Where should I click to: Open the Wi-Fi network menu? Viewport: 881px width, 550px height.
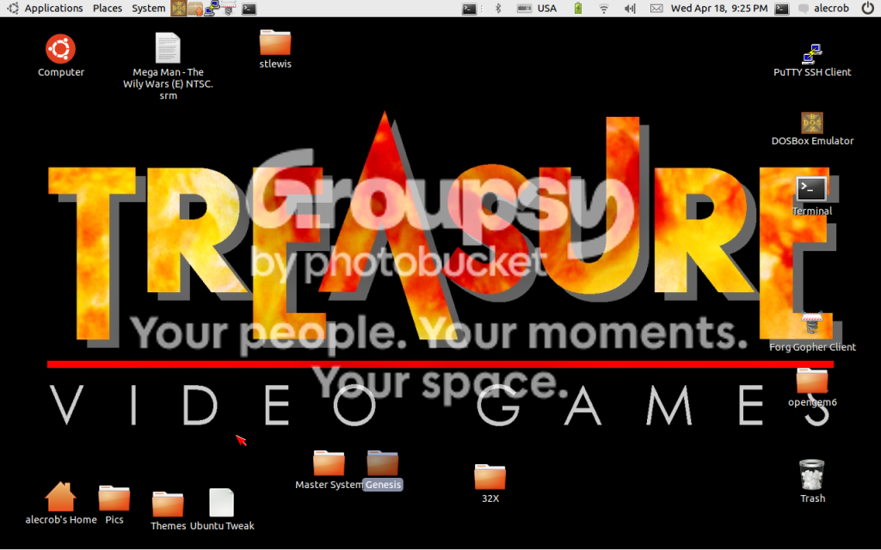coord(604,9)
